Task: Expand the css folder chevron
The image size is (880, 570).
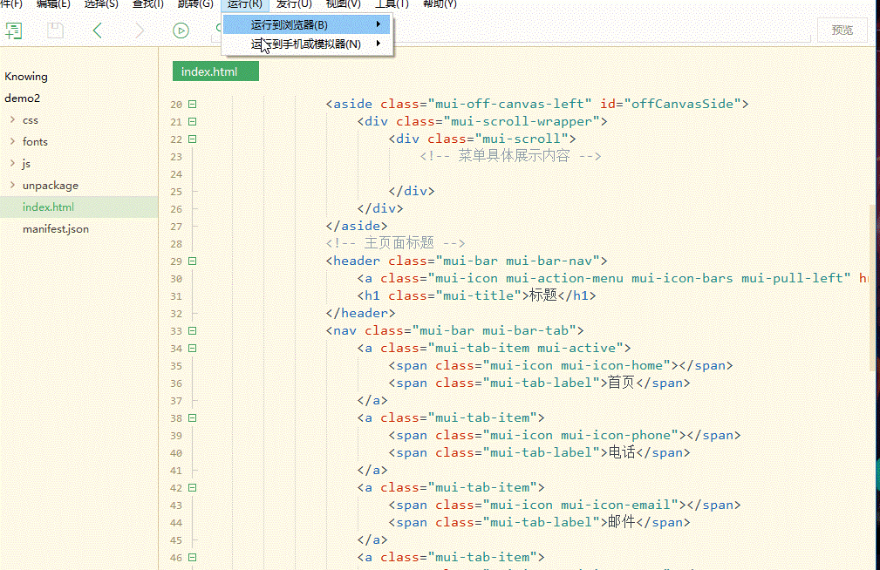Action: (12, 119)
